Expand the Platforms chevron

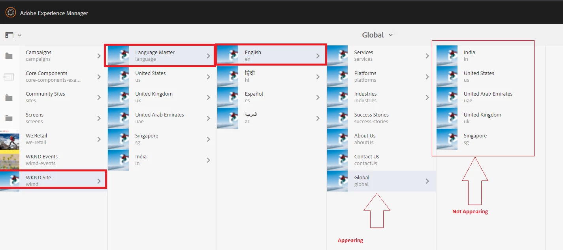(427, 77)
